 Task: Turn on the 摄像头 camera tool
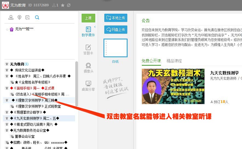(x=88, y=68)
